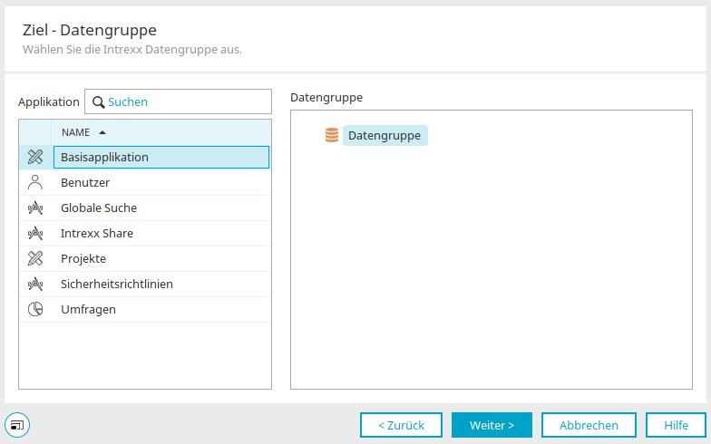The width and height of the screenshot is (711, 444).
Task: Select Benutzer in the application list
Action: (145, 183)
